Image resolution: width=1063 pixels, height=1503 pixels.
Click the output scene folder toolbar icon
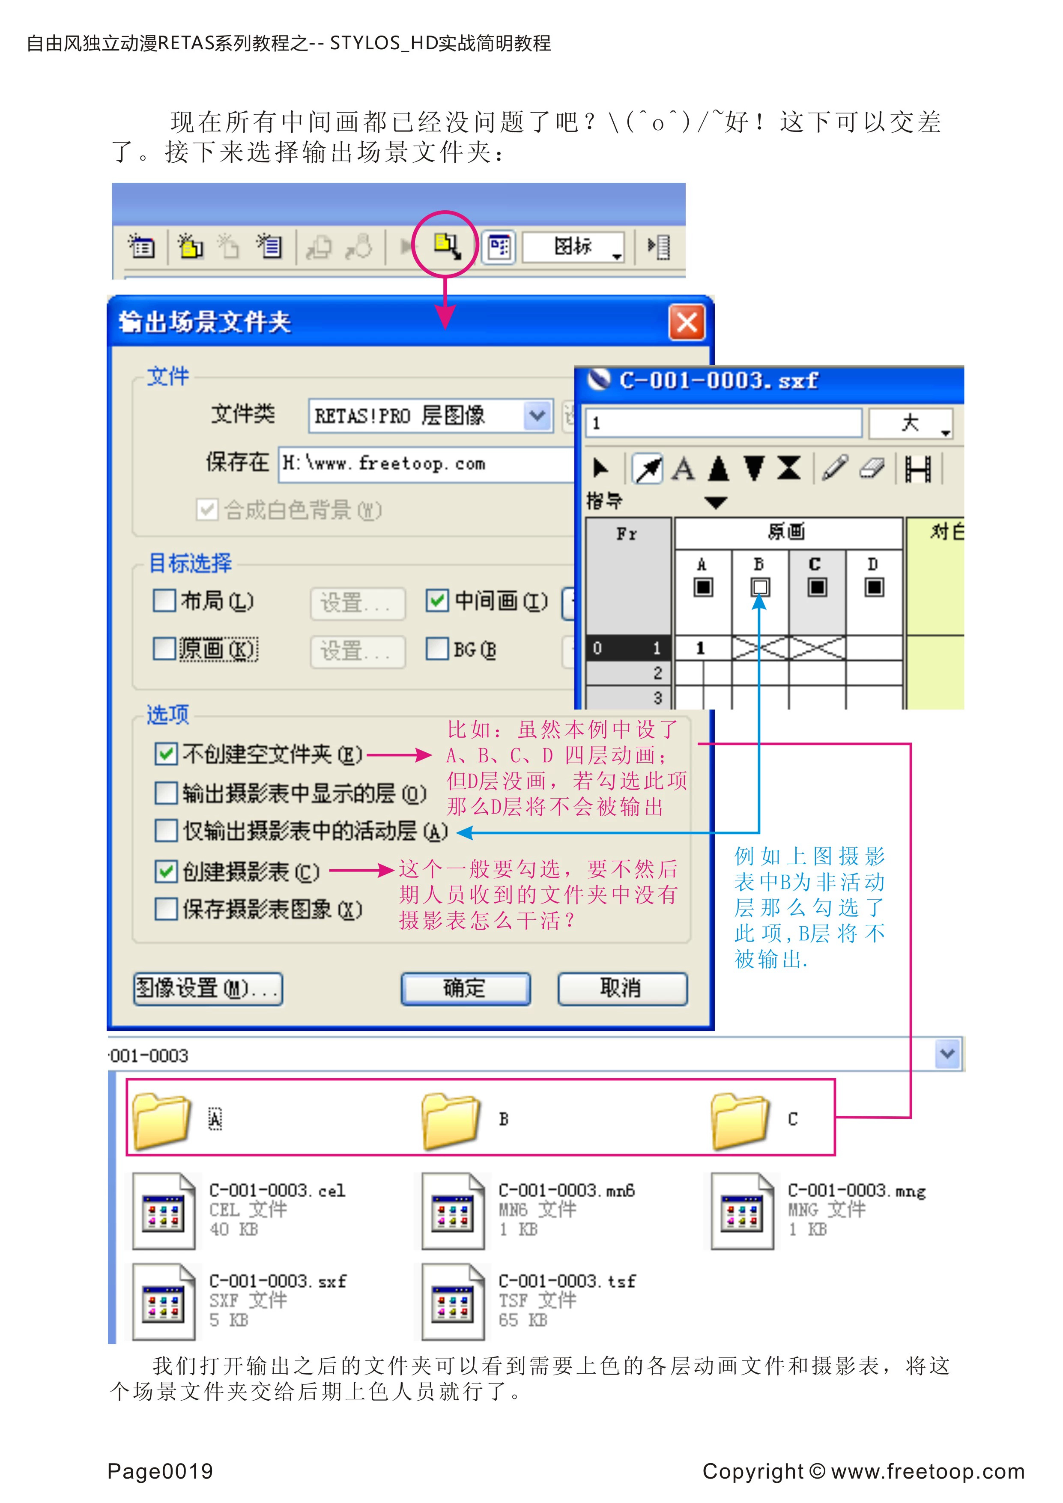tap(448, 246)
